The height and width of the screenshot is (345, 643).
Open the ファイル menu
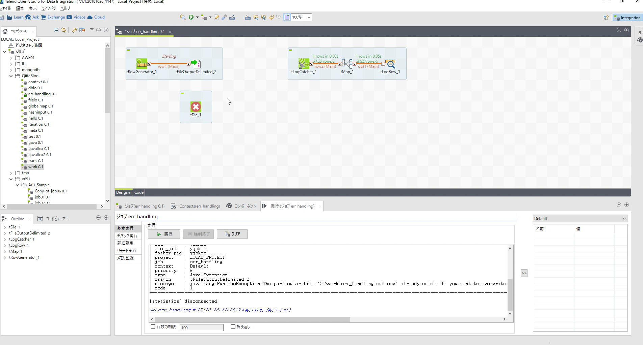[6, 8]
